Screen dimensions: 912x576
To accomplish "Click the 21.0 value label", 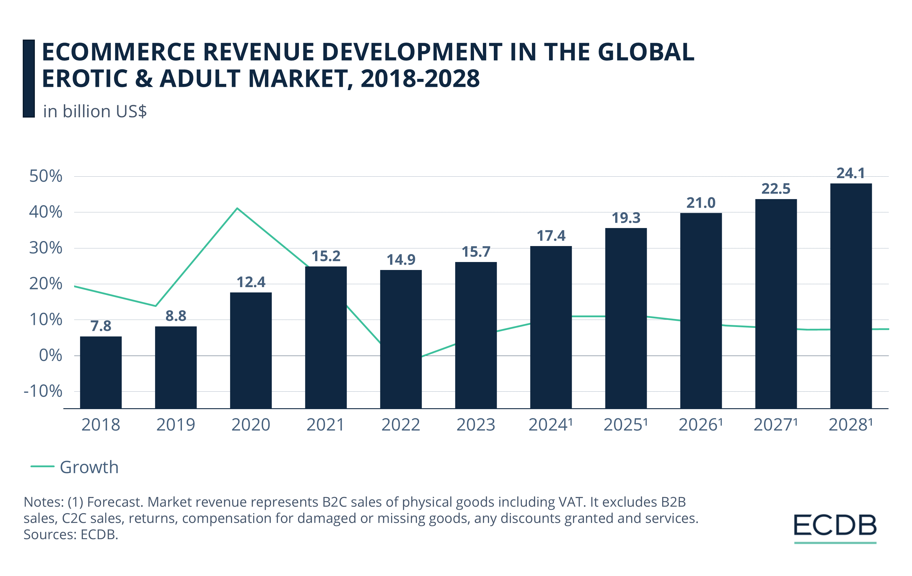I will coord(701,203).
